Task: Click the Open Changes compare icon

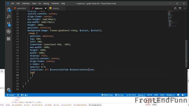Action: coord(175,8)
